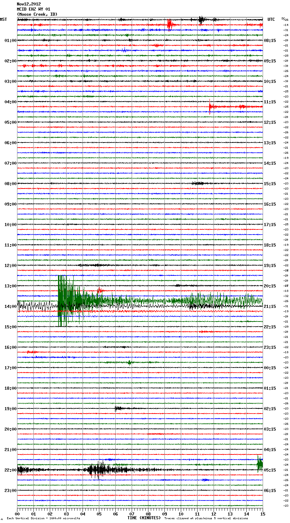Screen dimensions: 290x523
Task: Click the 21:00 MST row label
Action: 11,450
